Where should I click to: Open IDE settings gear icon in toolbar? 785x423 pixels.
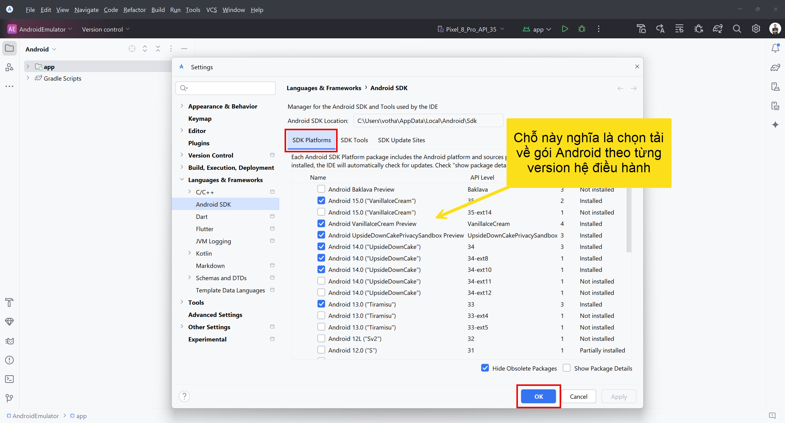click(756, 29)
